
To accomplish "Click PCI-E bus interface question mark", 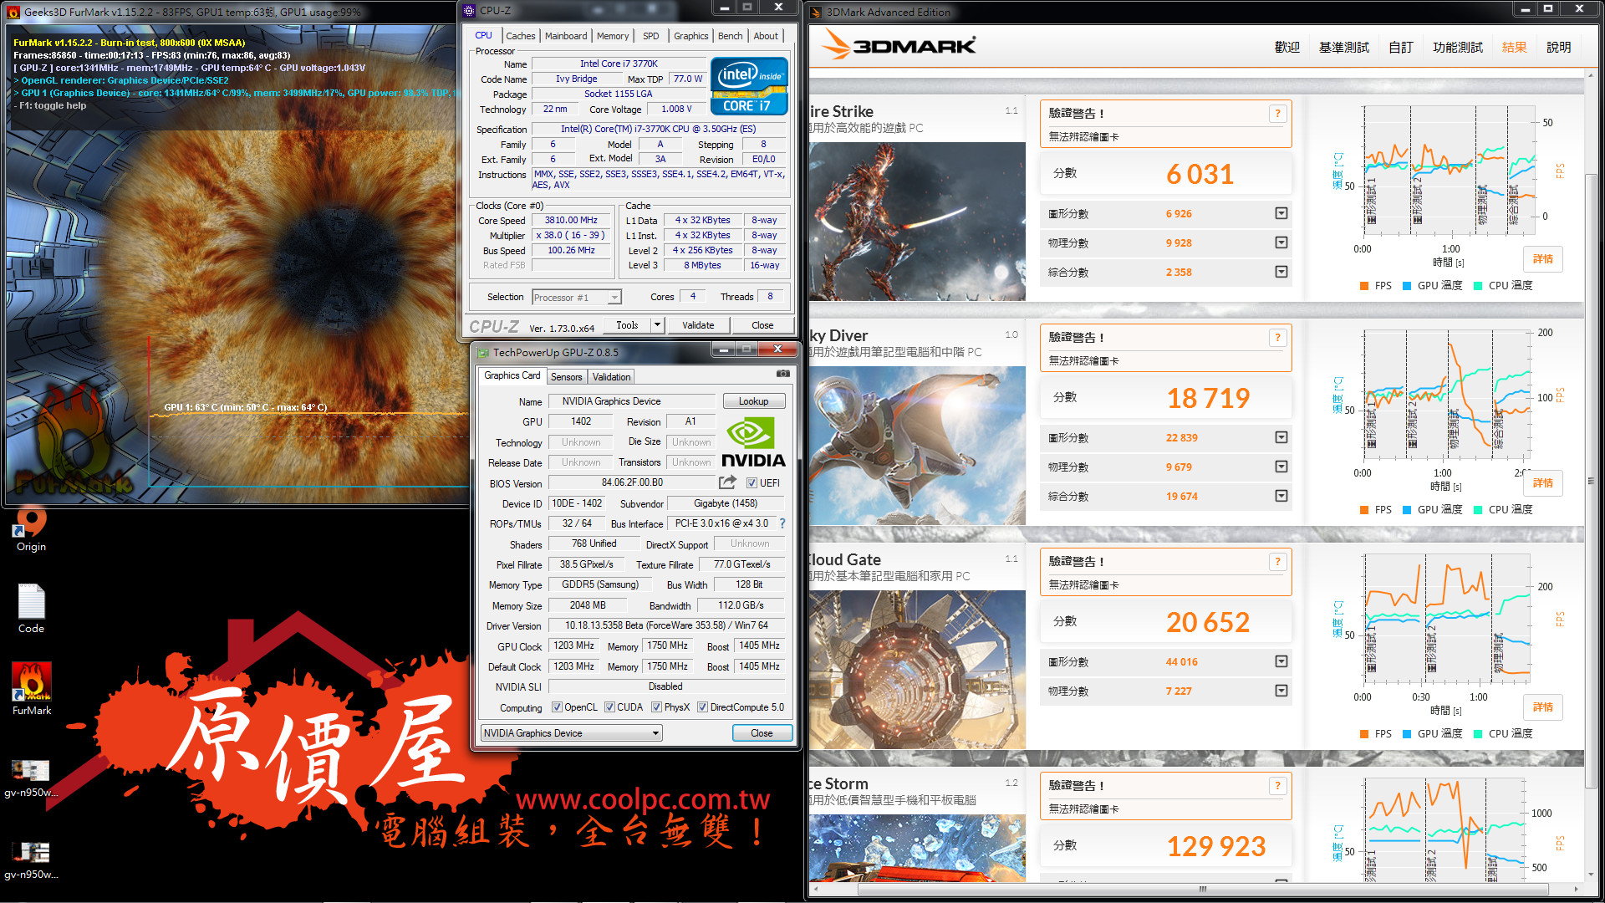I will click(x=782, y=523).
